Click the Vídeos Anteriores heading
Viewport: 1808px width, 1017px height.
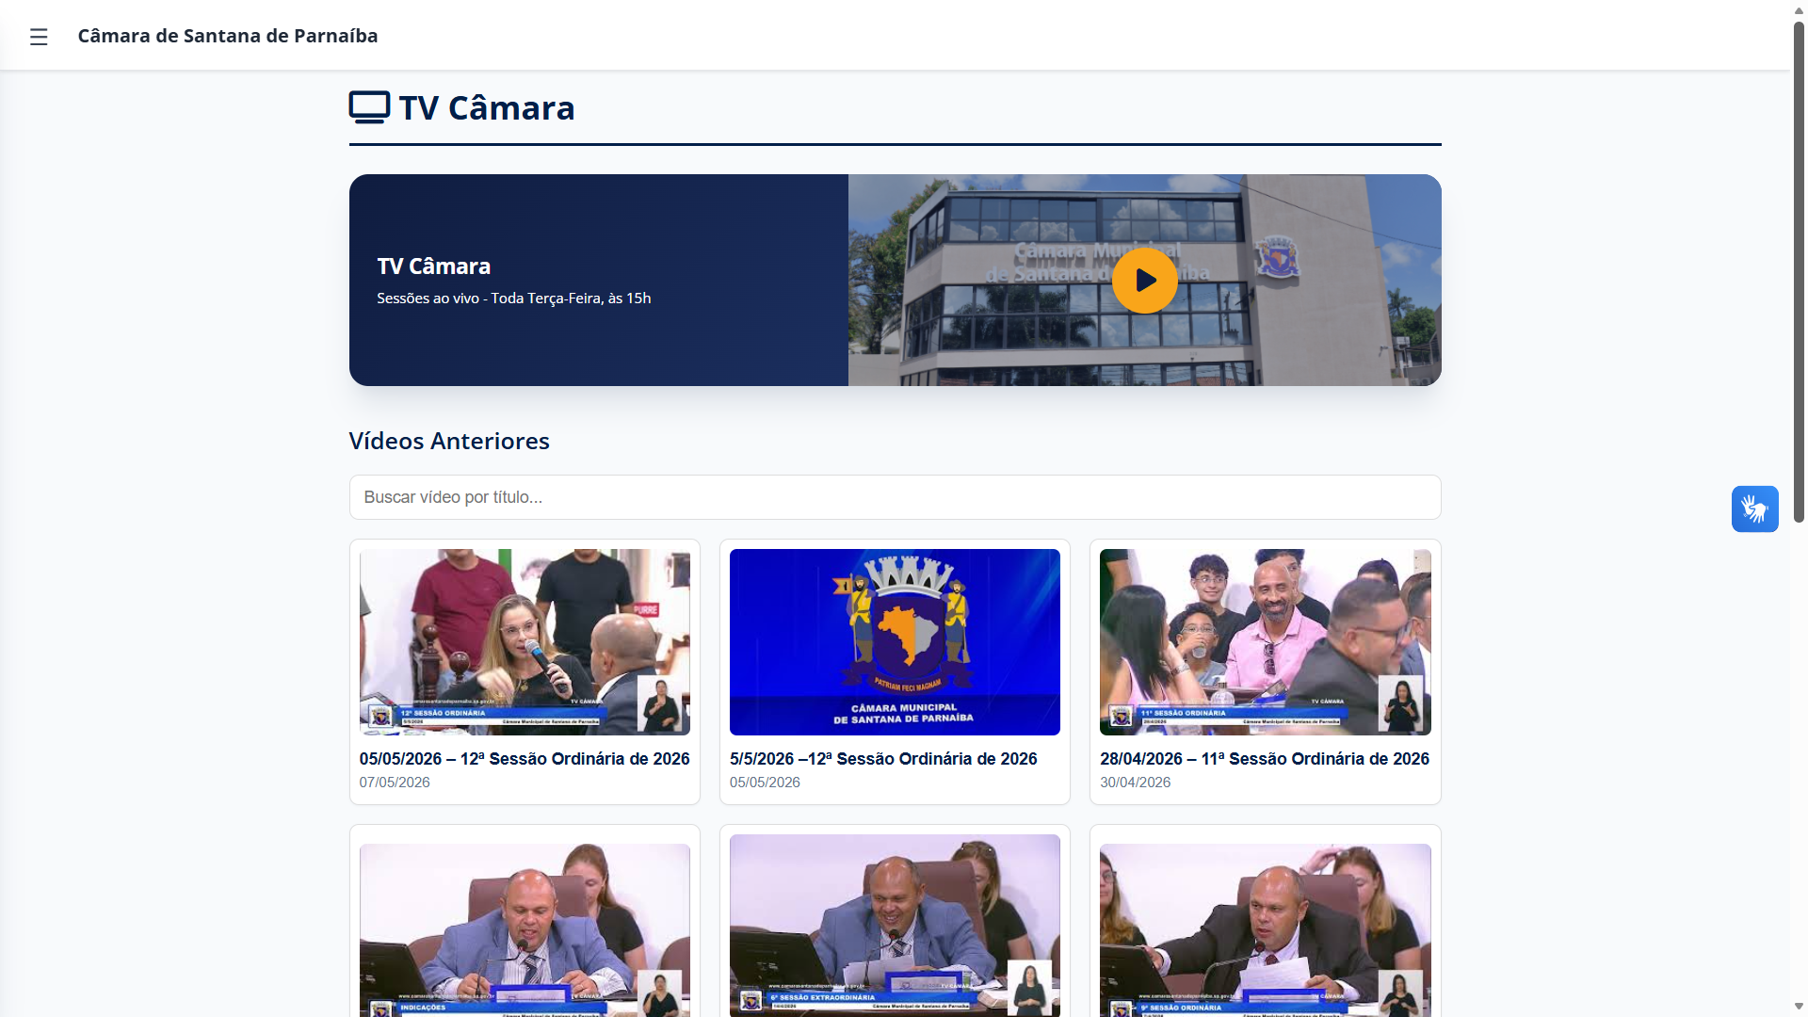(449, 441)
